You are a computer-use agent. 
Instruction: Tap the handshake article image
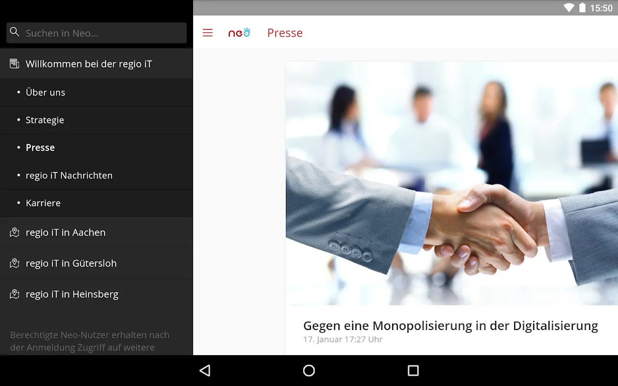click(x=452, y=183)
